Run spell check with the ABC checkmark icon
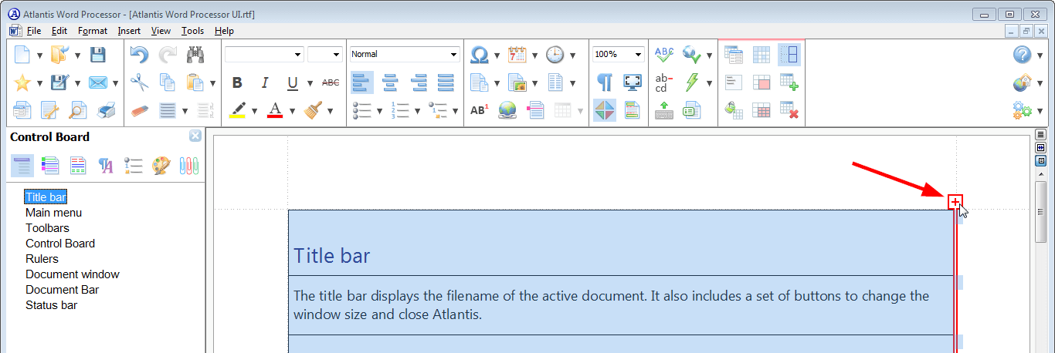The image size is (1055, 353). coord(664,55)
